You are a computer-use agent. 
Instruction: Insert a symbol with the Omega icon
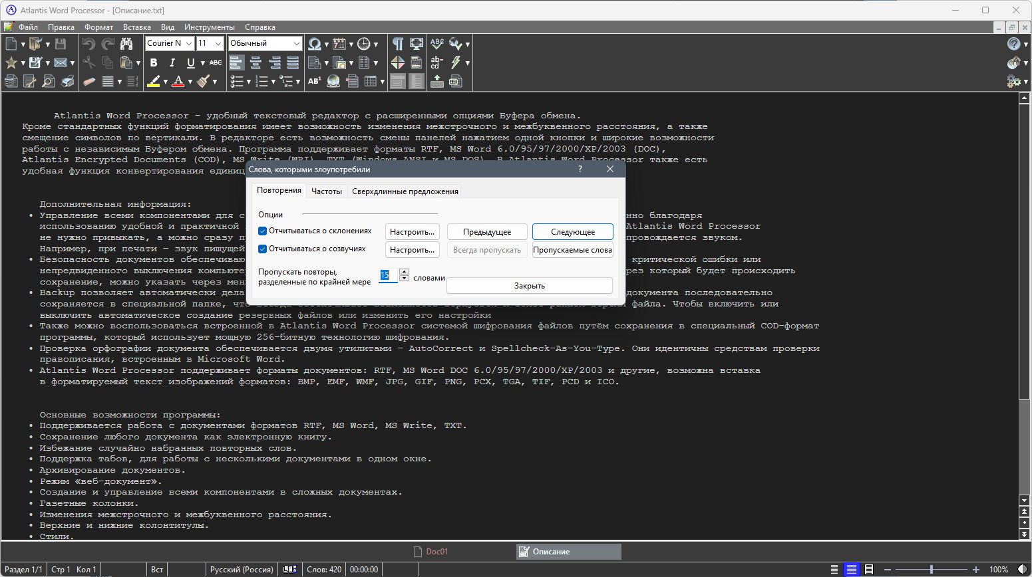coord(314,44)
